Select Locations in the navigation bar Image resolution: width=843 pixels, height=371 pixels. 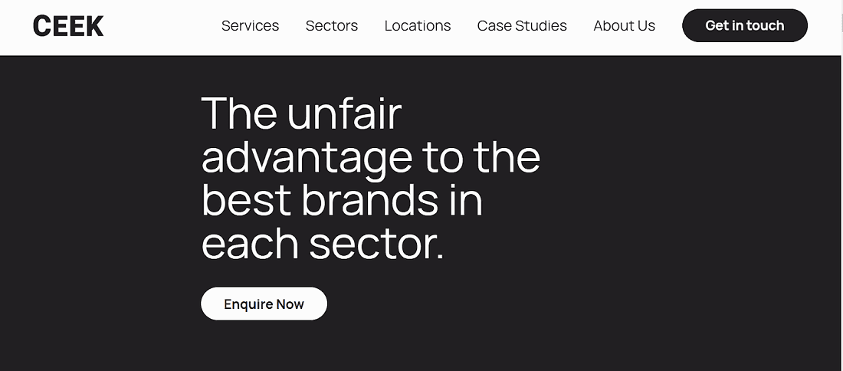click(418, 26)
